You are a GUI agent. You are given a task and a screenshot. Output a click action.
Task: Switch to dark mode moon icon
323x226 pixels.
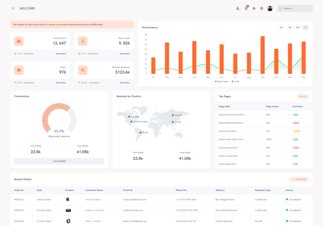(238, 8)
